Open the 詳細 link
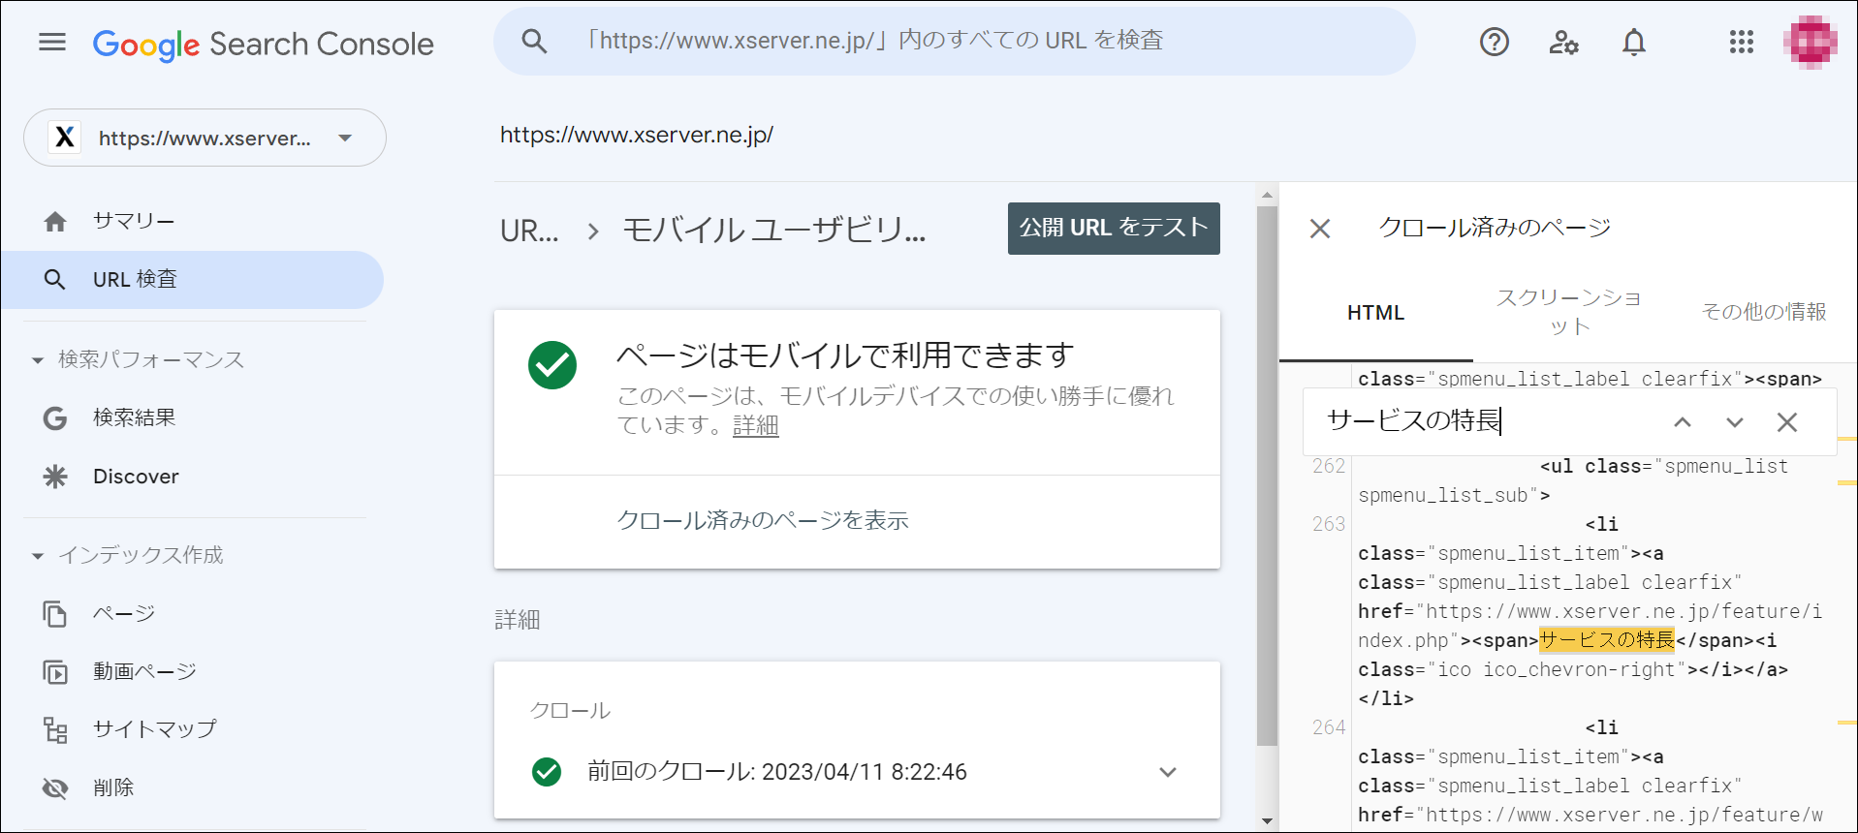The height and width of the screenshot is (833, 1858). pos(755,425)
